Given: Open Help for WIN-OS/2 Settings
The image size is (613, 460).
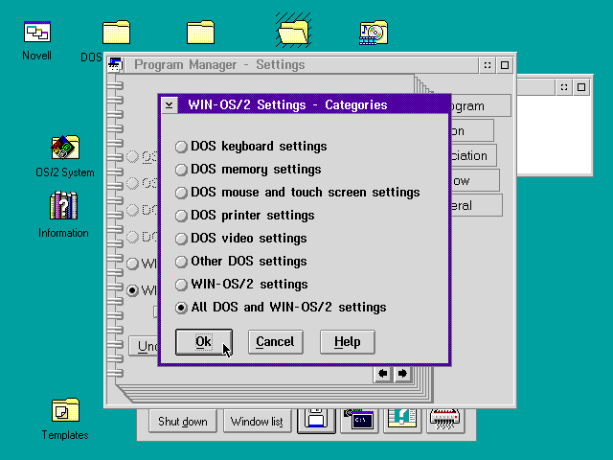Looking at the screenshot, I should [x=347, y=342].
